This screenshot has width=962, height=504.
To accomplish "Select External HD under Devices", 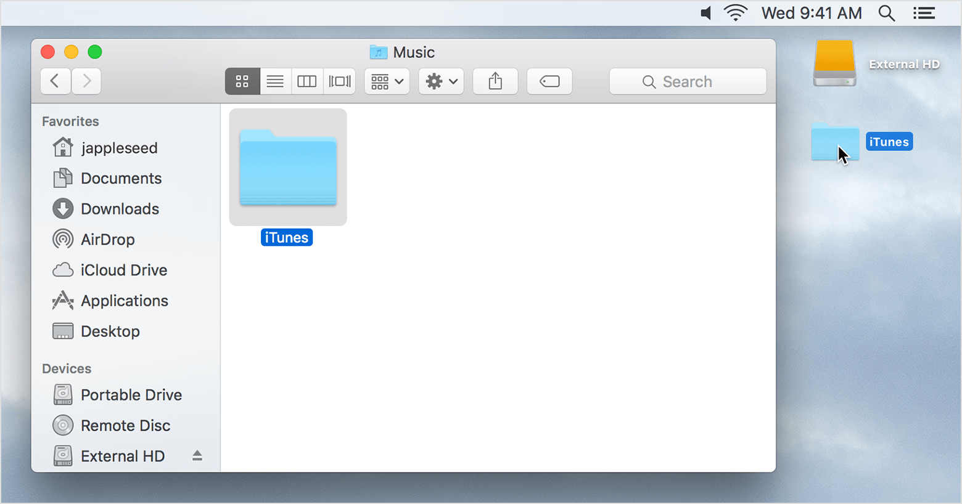I will (x=109, y=456).
